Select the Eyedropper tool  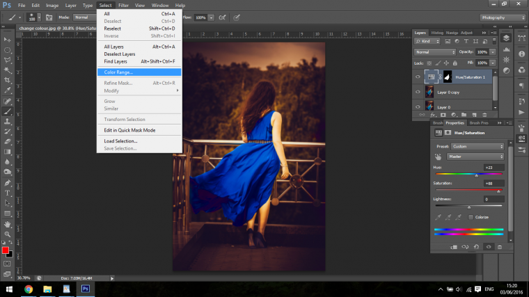pos(7,90)
